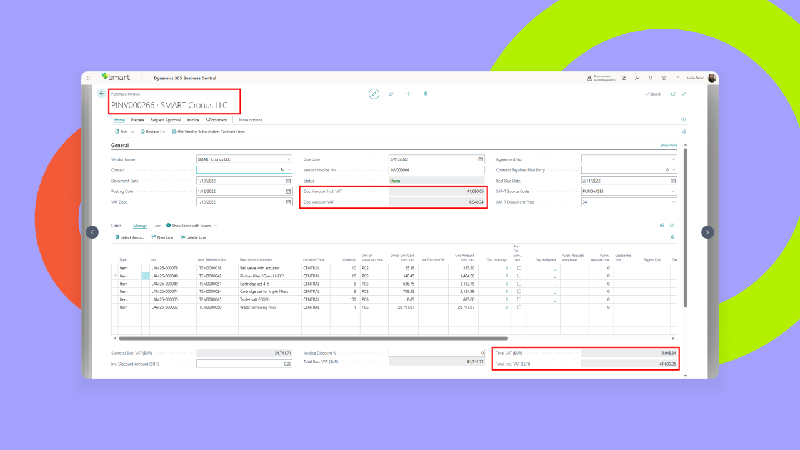This screenshot has width=800, height=450.
Task: Expand Lines section to full screen
Action: click(x=673, y=226)
